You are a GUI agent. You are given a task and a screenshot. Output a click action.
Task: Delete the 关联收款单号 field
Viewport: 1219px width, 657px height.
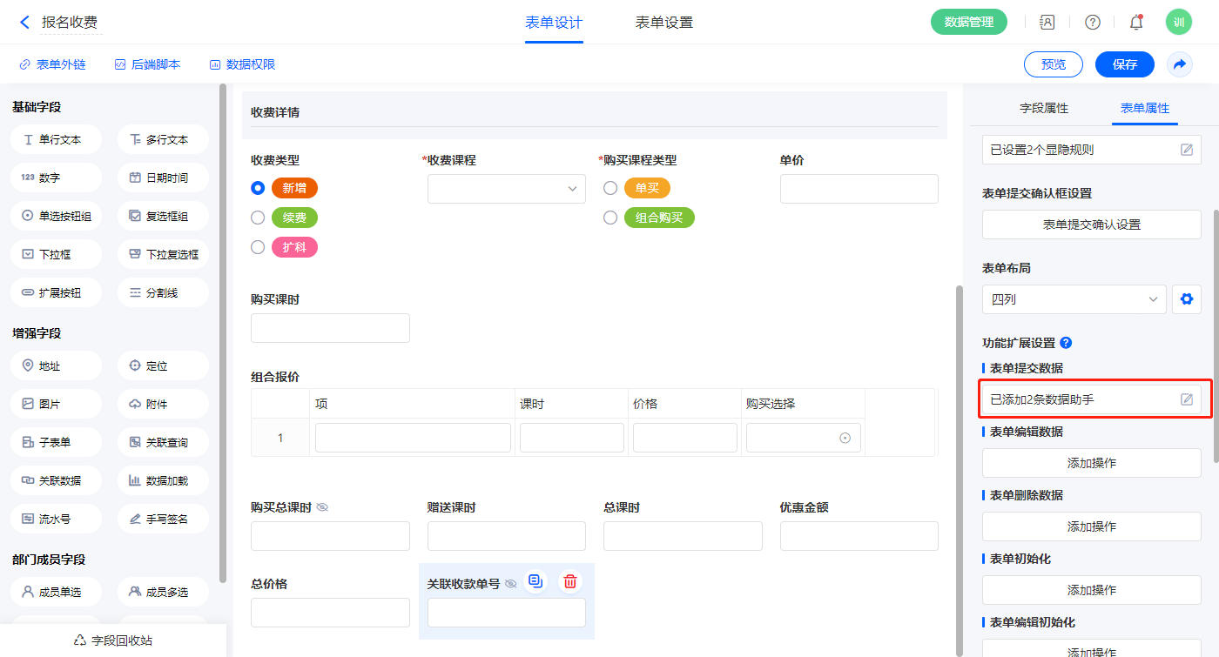[569, 582]
